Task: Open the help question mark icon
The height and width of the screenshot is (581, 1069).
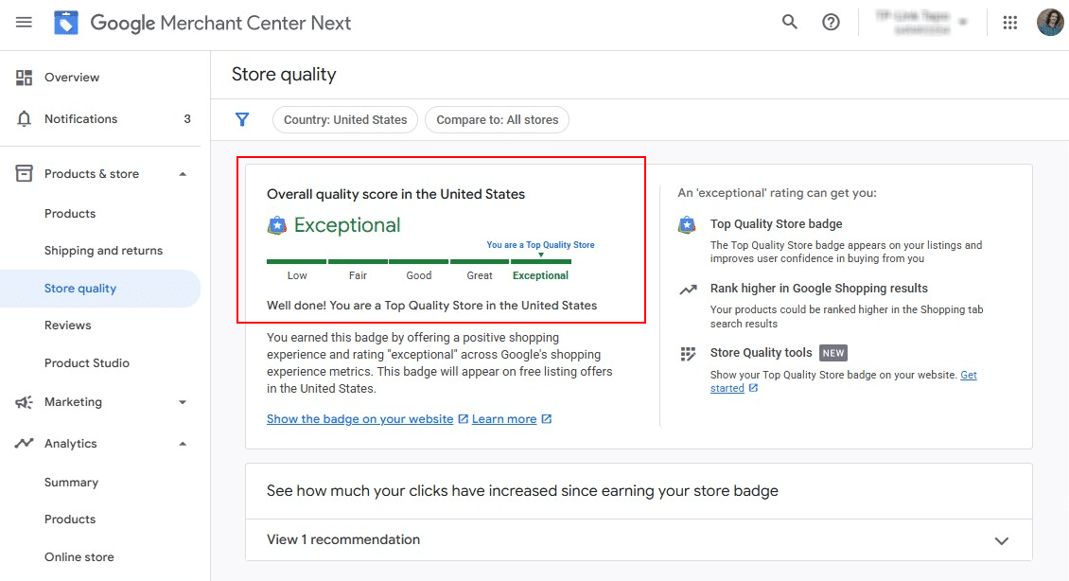Action: pyautogui.click(x=831, y=23)
